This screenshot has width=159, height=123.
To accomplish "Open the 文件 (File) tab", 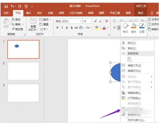I will 6,13.
